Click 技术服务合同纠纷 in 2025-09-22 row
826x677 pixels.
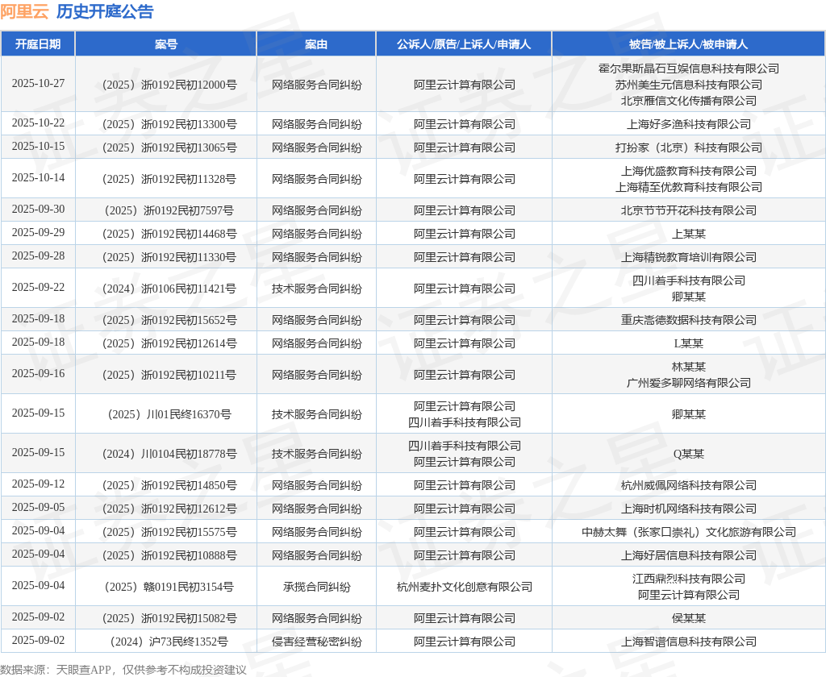316,289
